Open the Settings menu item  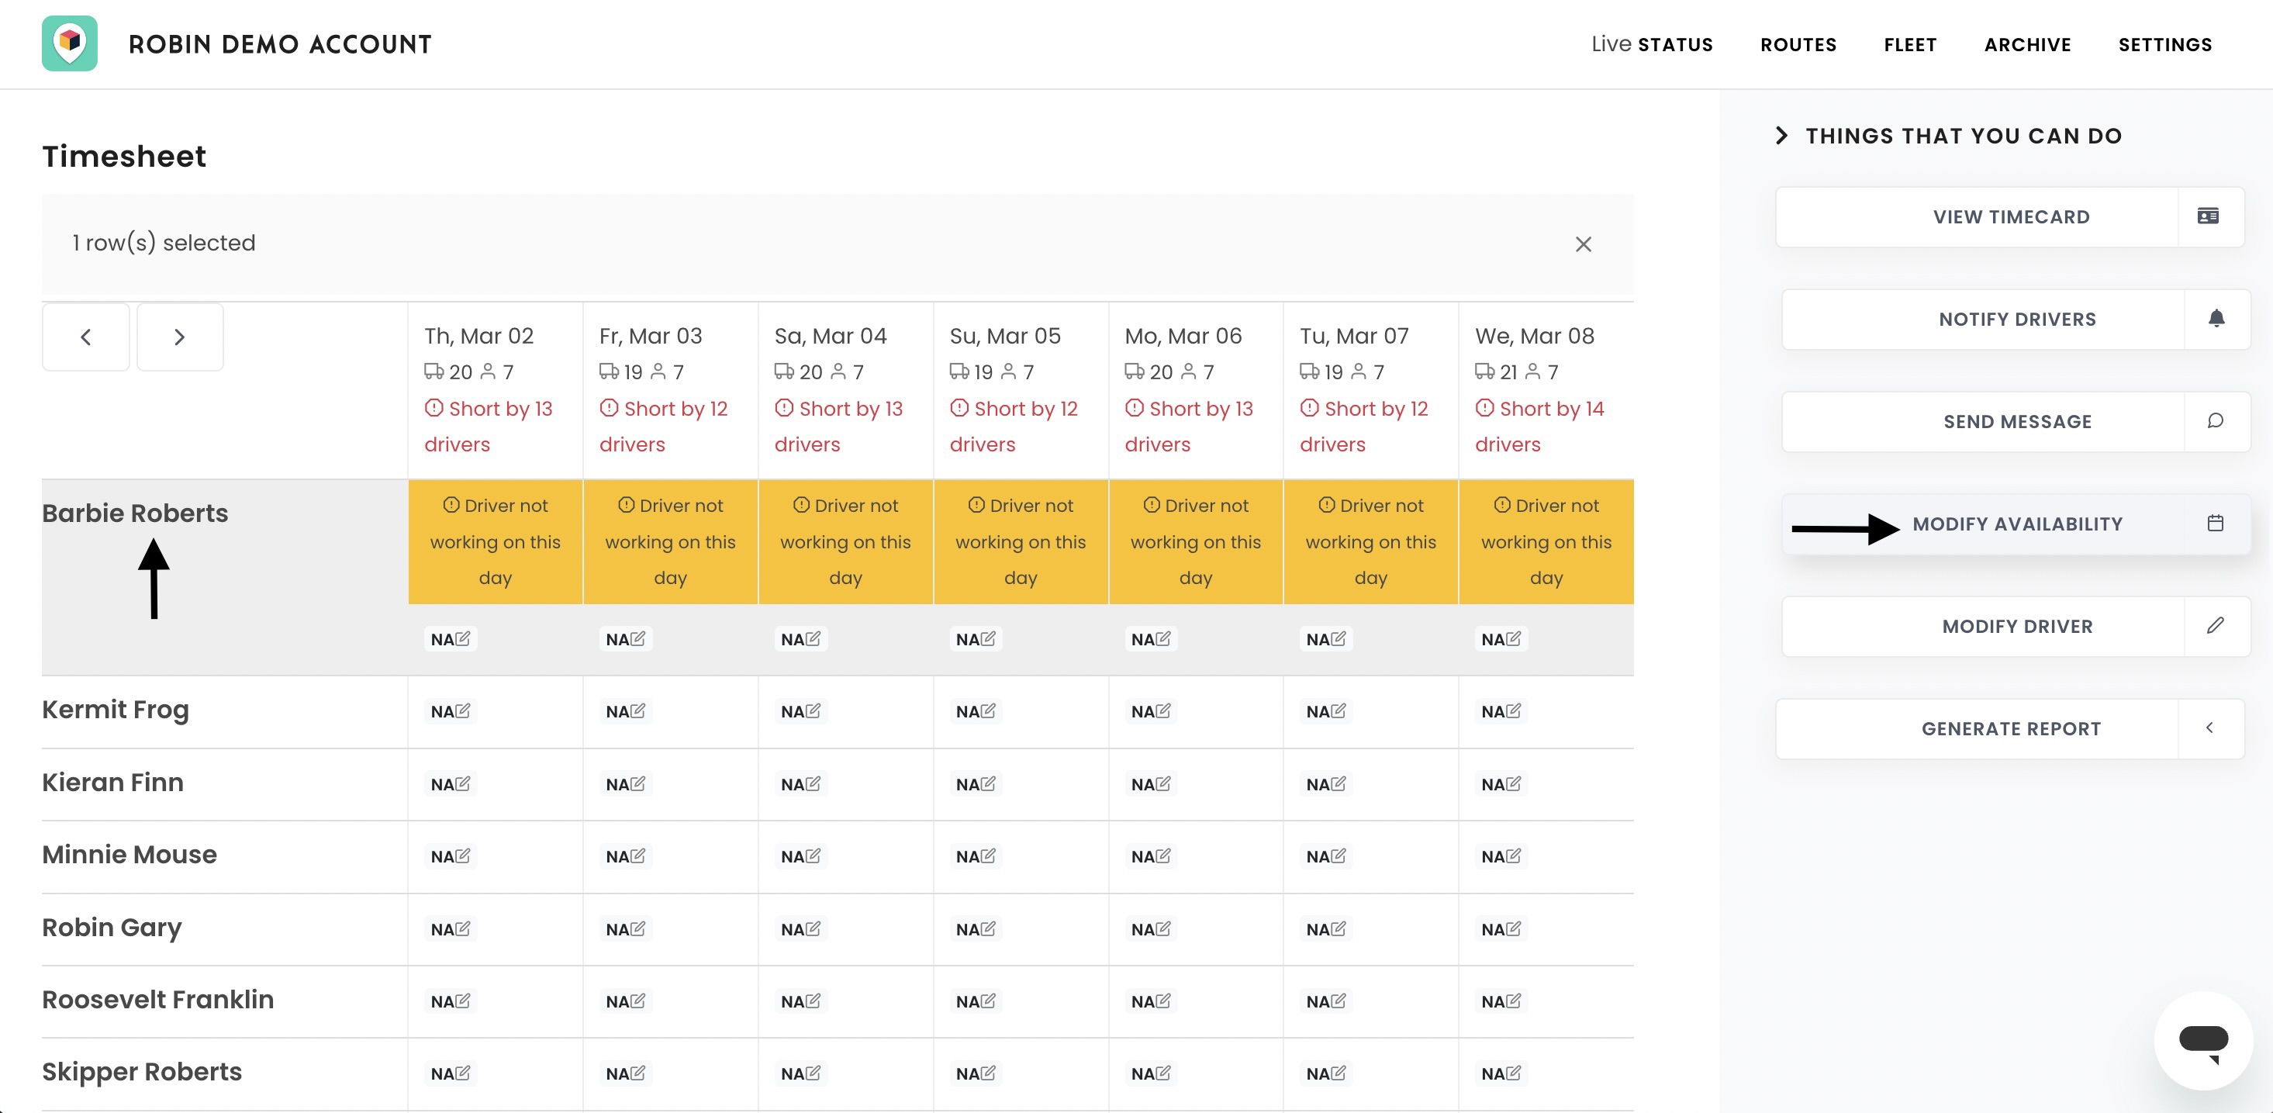[x=2165, y=44]
